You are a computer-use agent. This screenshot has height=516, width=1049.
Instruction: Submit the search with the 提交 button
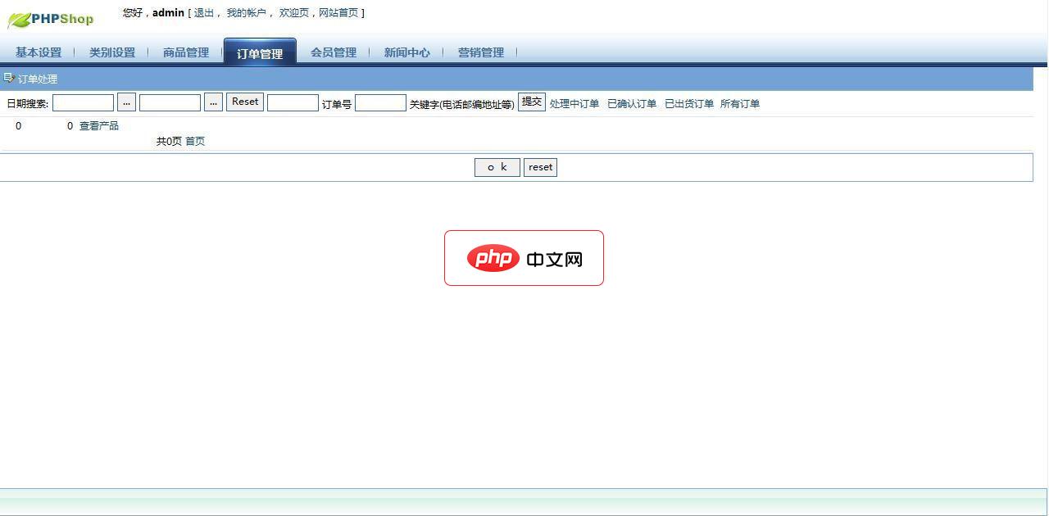(x=531, y=102)
